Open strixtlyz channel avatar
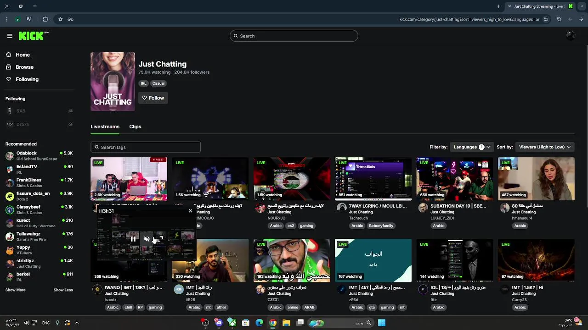Image resolution: width=588 pixels, height=330 pixels. pos(10,264)
